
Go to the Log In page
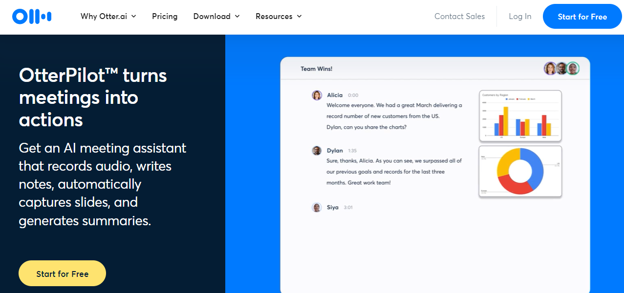(520, 17)
